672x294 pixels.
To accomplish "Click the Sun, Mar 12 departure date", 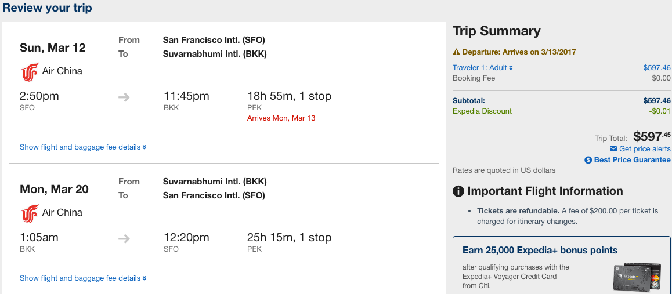I will [53, 48].
